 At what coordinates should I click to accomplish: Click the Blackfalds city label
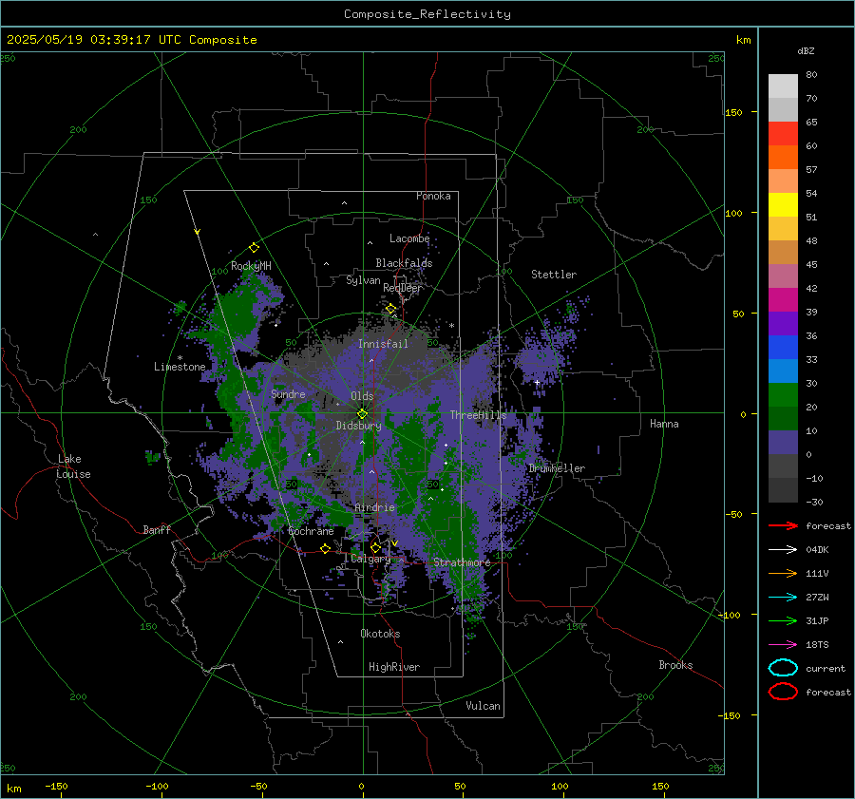click(x=404, y=263)
